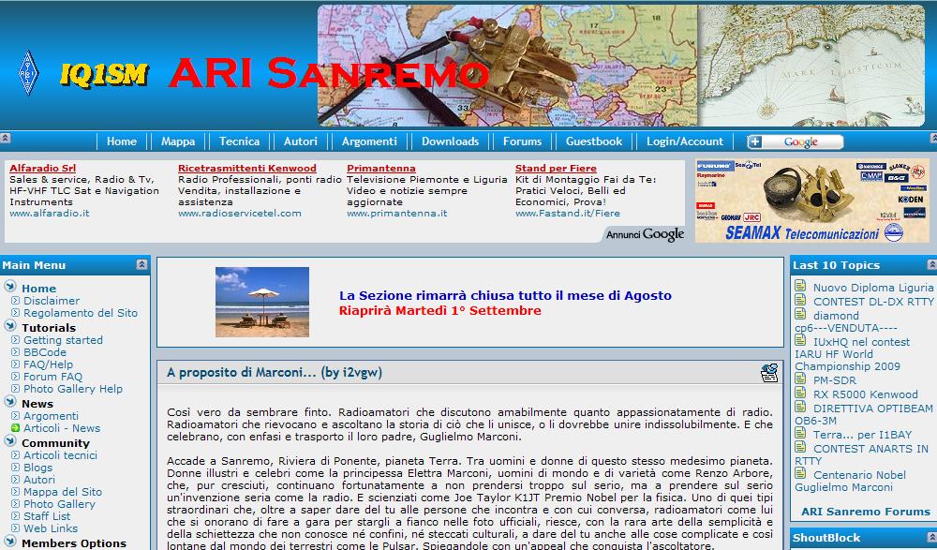Click the topic icon beside PM-SDR
The width and height of the screenshot is (937, 550).
click(800, 378)
